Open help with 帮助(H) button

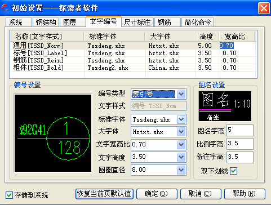tap(245, 194)
